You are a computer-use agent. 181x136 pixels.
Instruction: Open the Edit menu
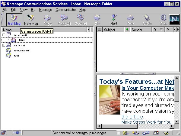(14, 10)
